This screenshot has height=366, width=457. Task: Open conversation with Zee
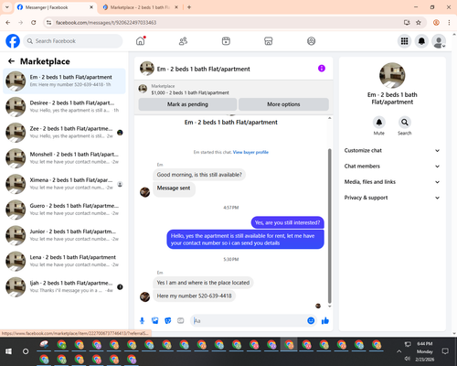[64, 133]
